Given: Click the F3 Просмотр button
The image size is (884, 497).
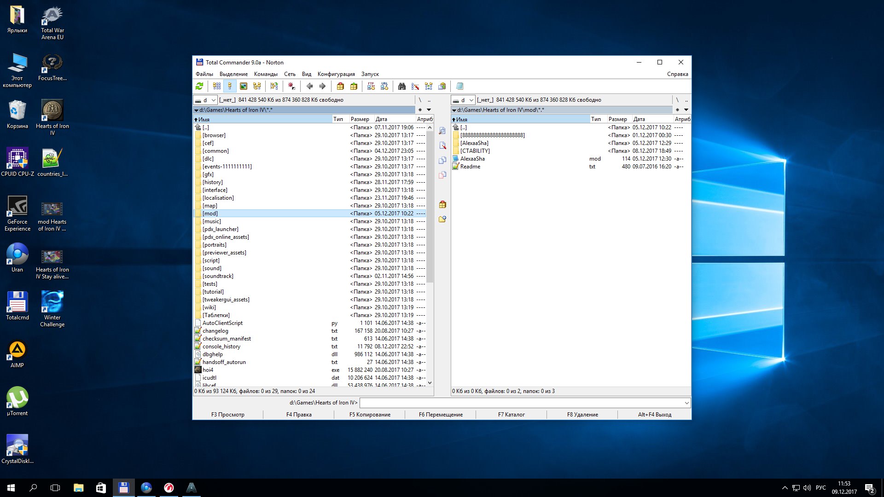Looking at the screenshot, I should 228,415.
